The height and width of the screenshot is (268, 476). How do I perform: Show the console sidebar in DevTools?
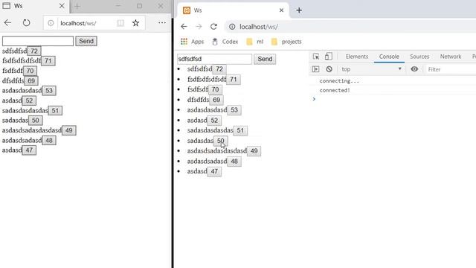(x=315, y=69)
